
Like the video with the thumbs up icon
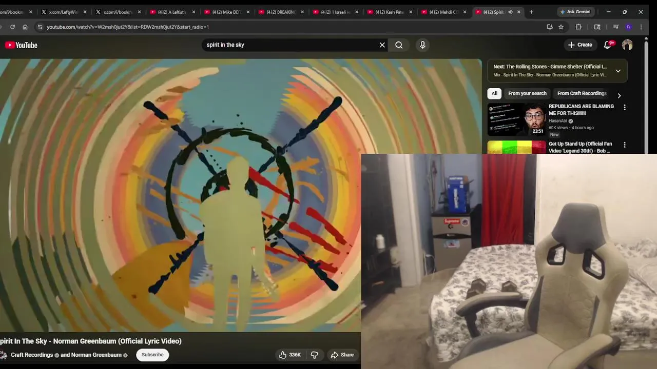283,355
